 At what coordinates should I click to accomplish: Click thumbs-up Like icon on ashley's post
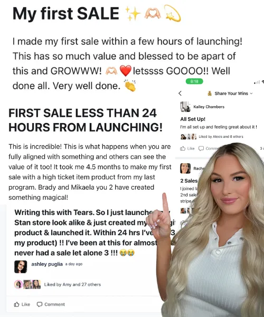click(17, 304)
